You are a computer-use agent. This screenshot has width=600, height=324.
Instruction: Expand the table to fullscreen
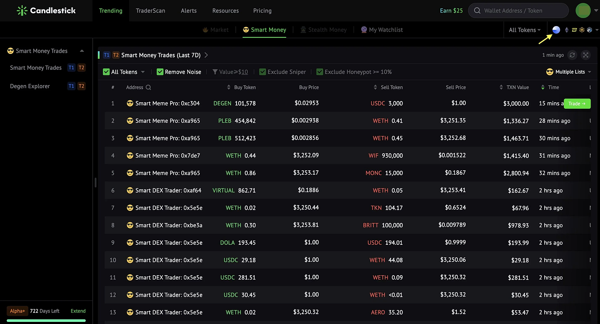tap(586, 55)
